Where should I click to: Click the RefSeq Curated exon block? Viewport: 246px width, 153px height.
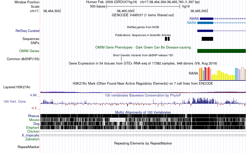(205, 31)
